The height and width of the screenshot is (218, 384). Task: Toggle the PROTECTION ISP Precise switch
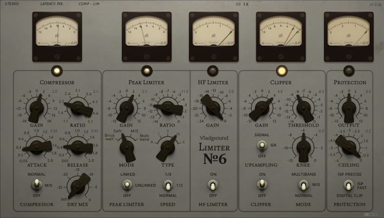click(348, 185)
